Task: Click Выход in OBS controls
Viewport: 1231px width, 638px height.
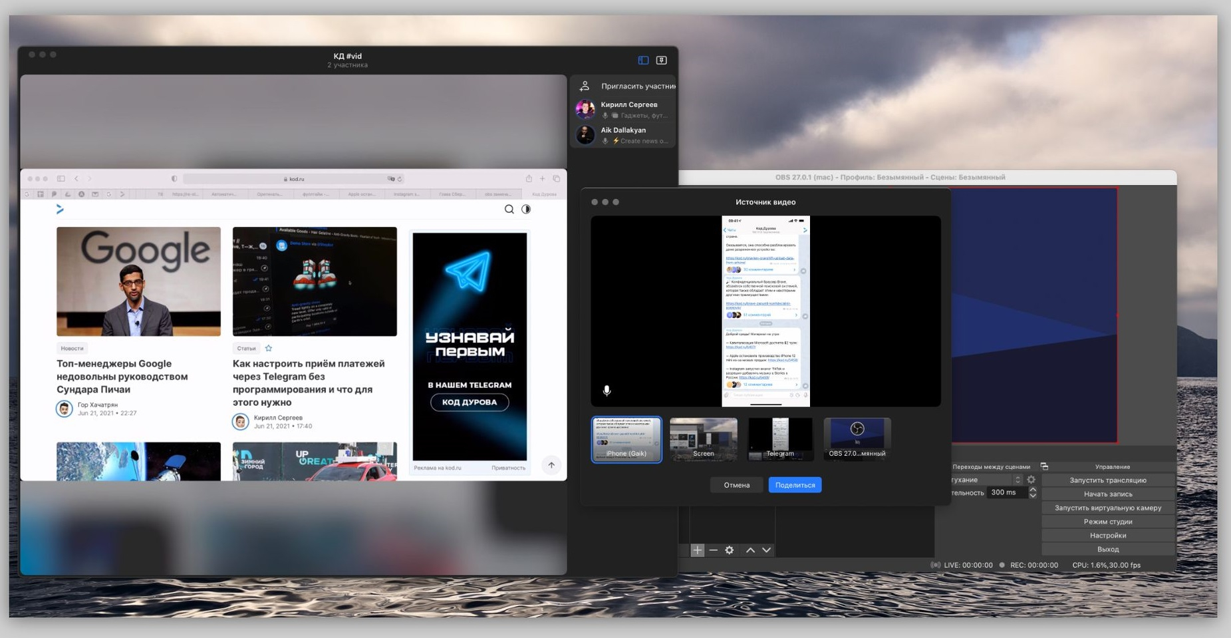Action: (1108, 550)
